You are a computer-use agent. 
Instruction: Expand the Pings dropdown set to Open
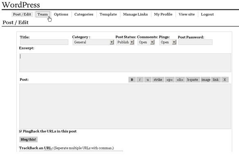[x=168, y=42]
